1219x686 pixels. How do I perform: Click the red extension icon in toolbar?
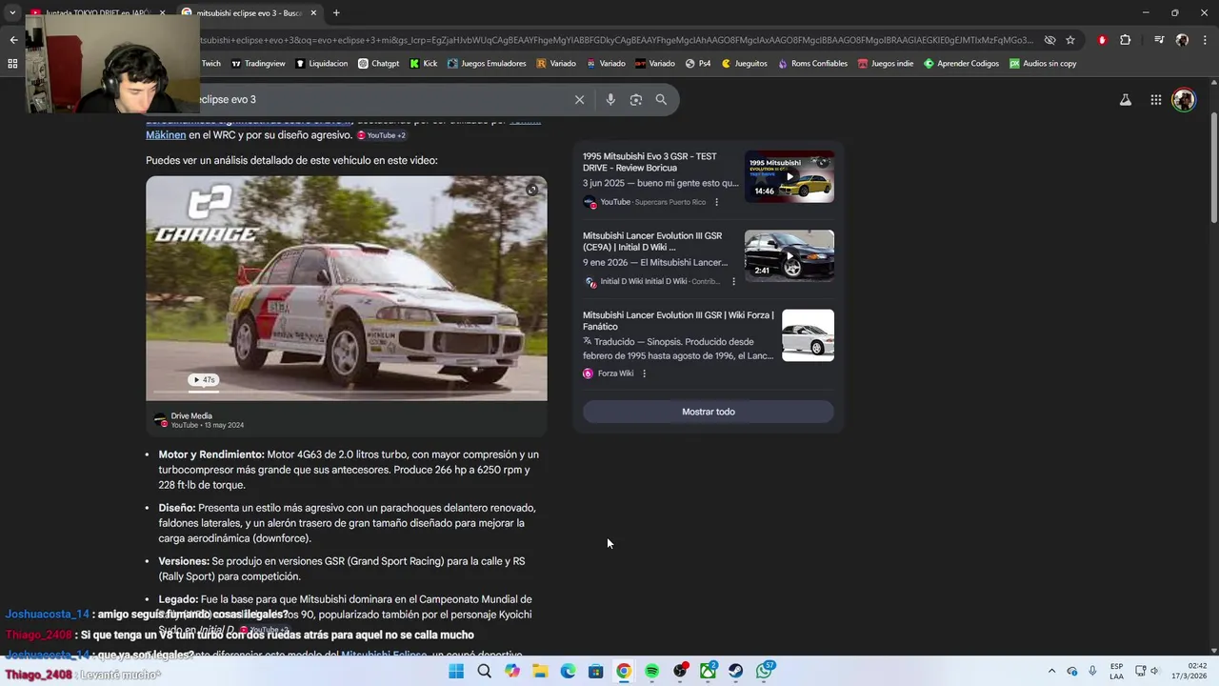1102,40
